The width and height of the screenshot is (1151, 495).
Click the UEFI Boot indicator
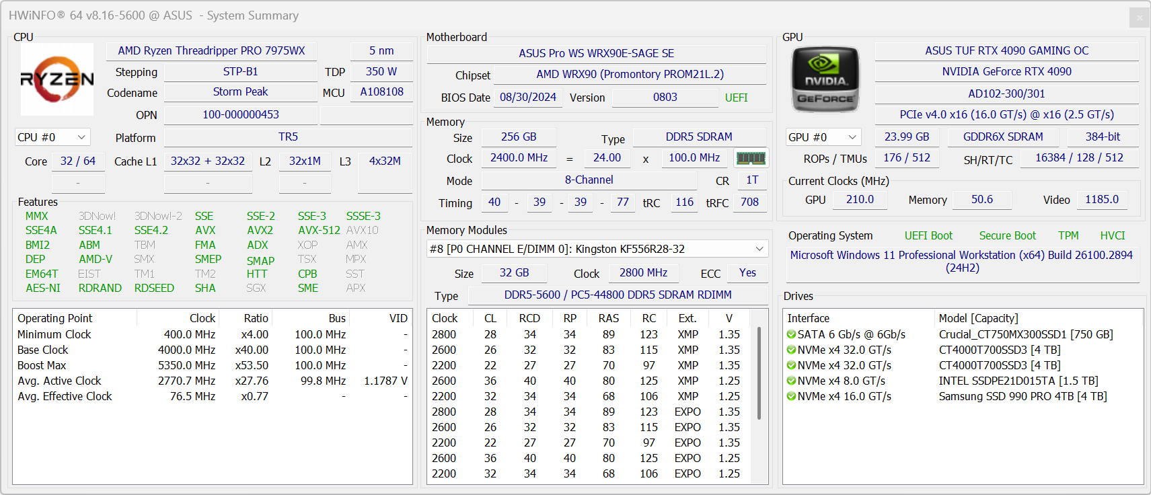(928, 235)
